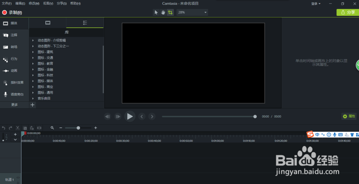
Task: Expand 图标 - 教育 folder
Action: 33,63
